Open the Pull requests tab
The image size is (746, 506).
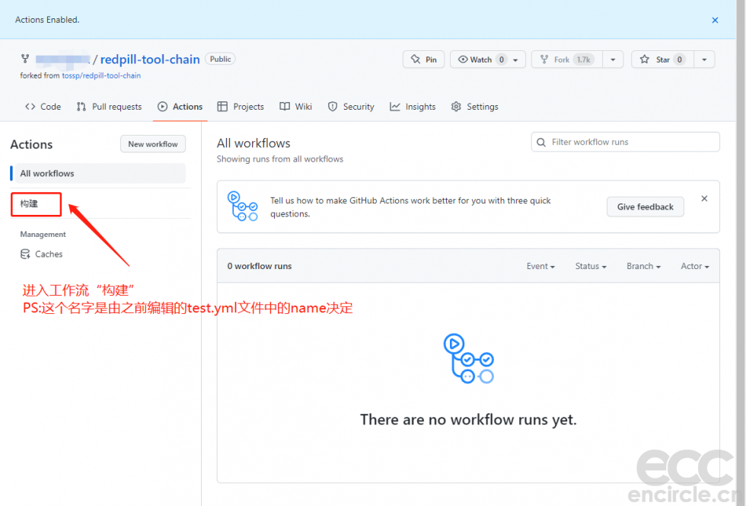(x=109, y=107)
